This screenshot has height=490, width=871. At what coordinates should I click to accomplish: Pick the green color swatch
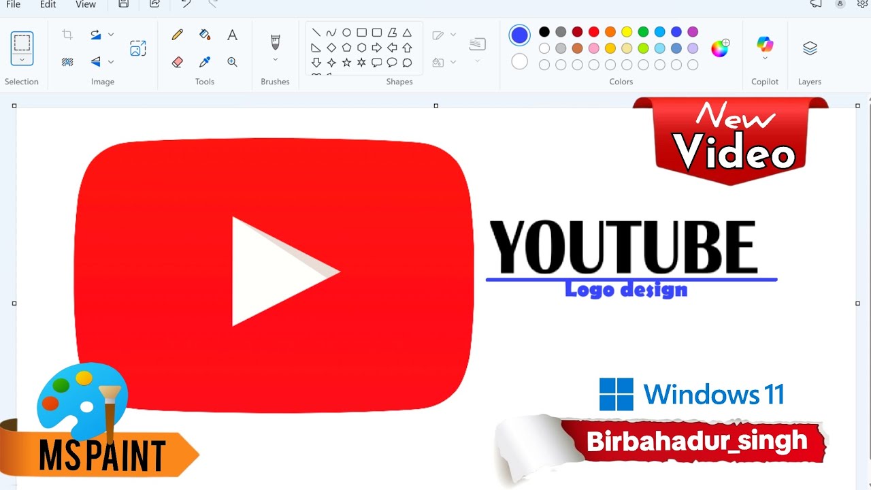(x=643, y=32)
